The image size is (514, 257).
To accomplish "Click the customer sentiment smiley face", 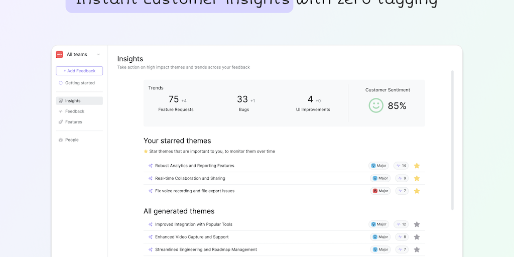I will tap(376, 105).
